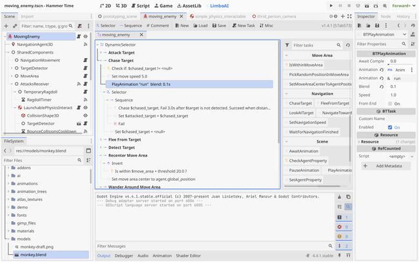Add ChaseTarget task from palette
Viewport: 419px width, 262px height.
click(298, 103)
